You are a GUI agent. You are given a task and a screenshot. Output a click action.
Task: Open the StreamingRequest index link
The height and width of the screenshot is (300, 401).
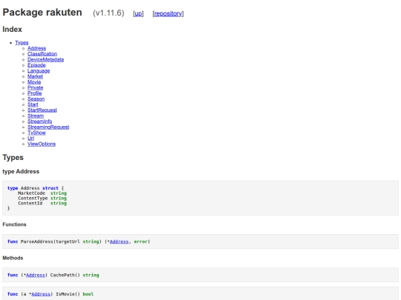[x=48, y=127]
